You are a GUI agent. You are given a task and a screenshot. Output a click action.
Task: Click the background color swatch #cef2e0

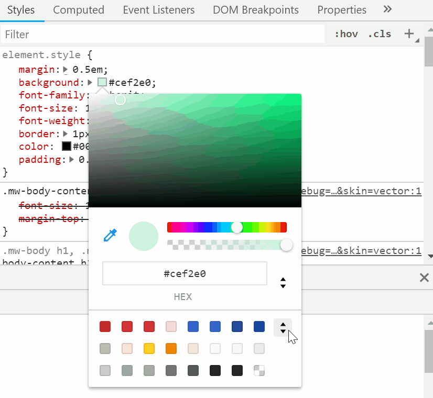(x=102, y=82)
